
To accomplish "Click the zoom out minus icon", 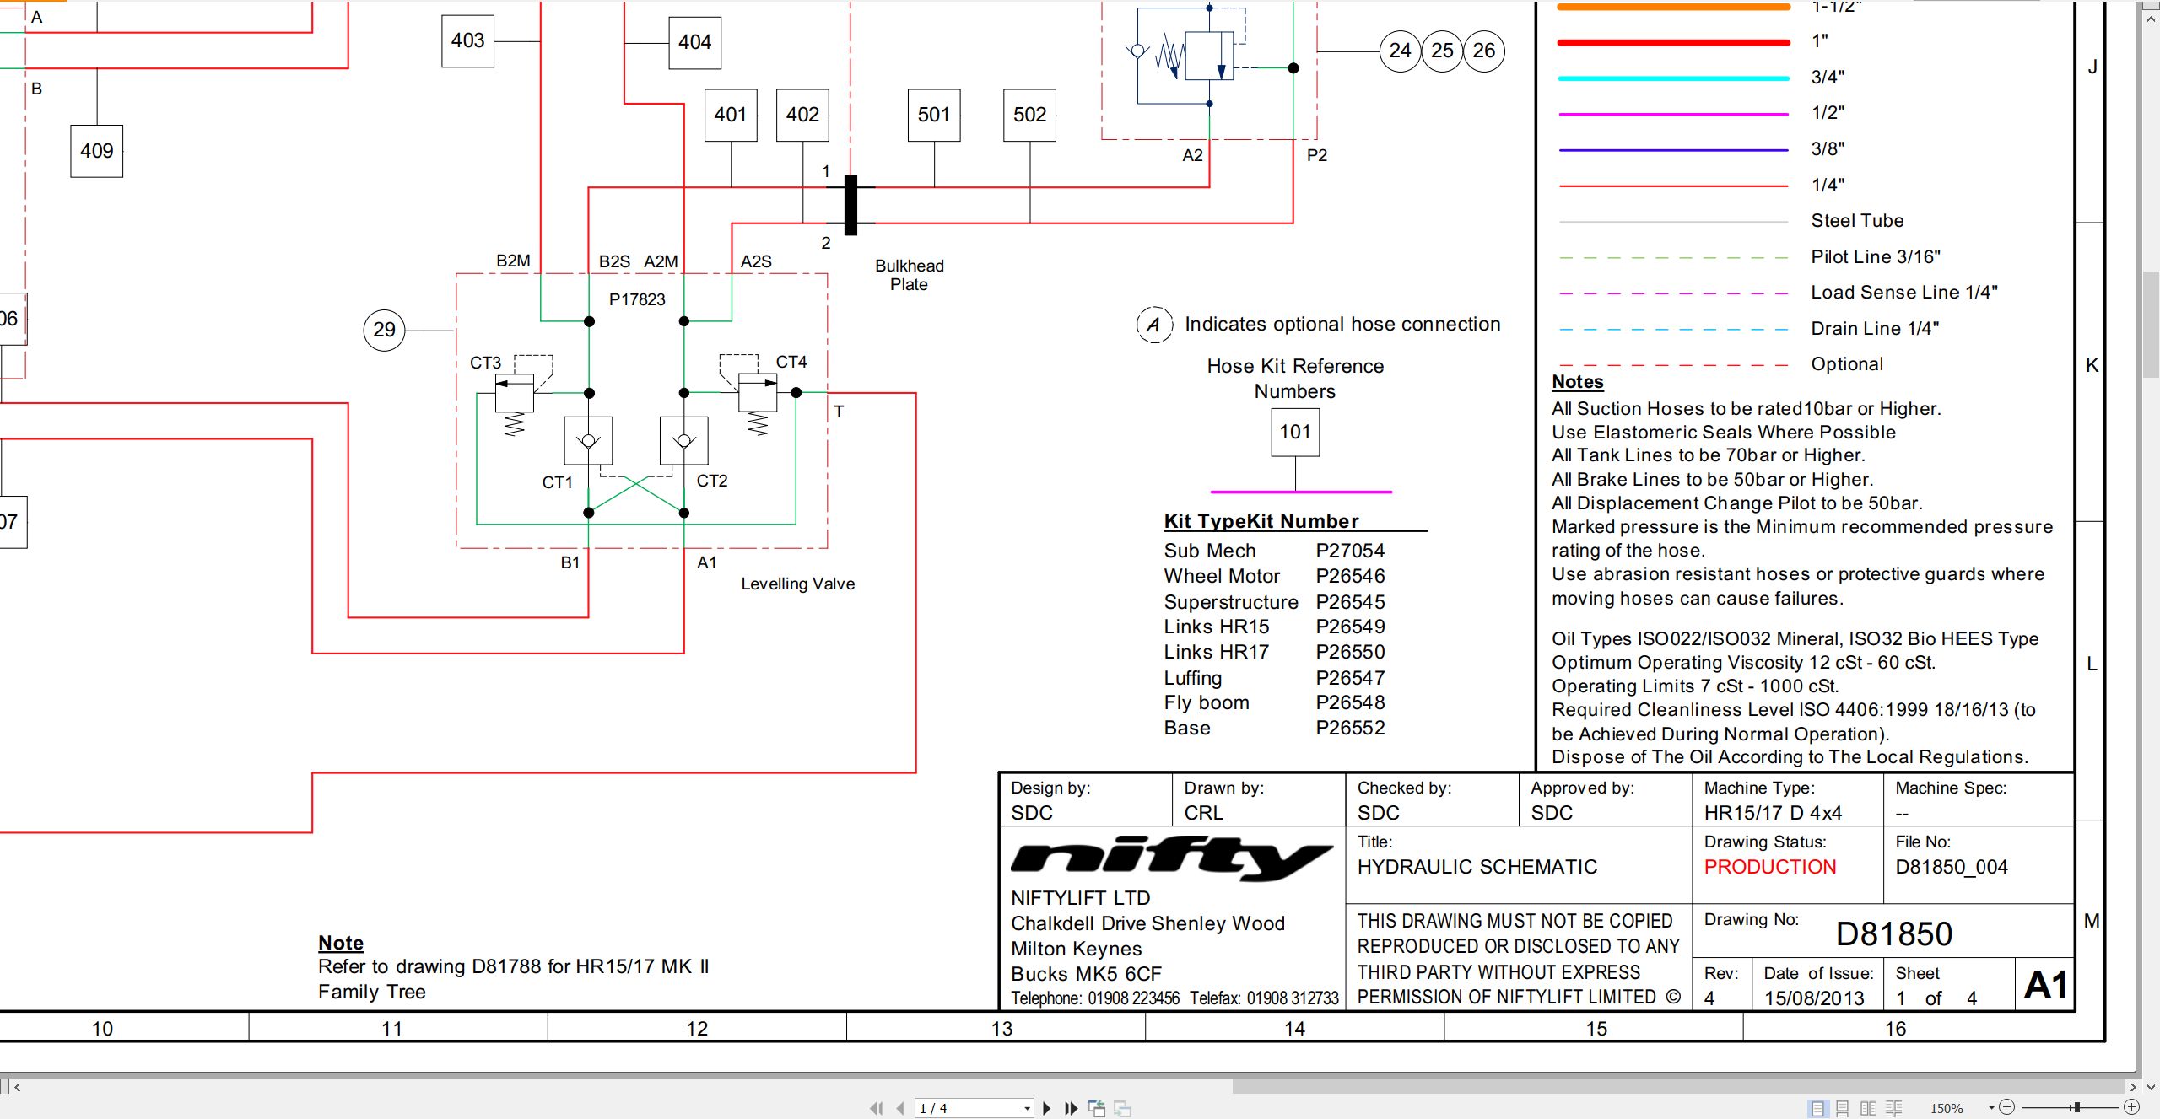I will pos(2007,1107).
